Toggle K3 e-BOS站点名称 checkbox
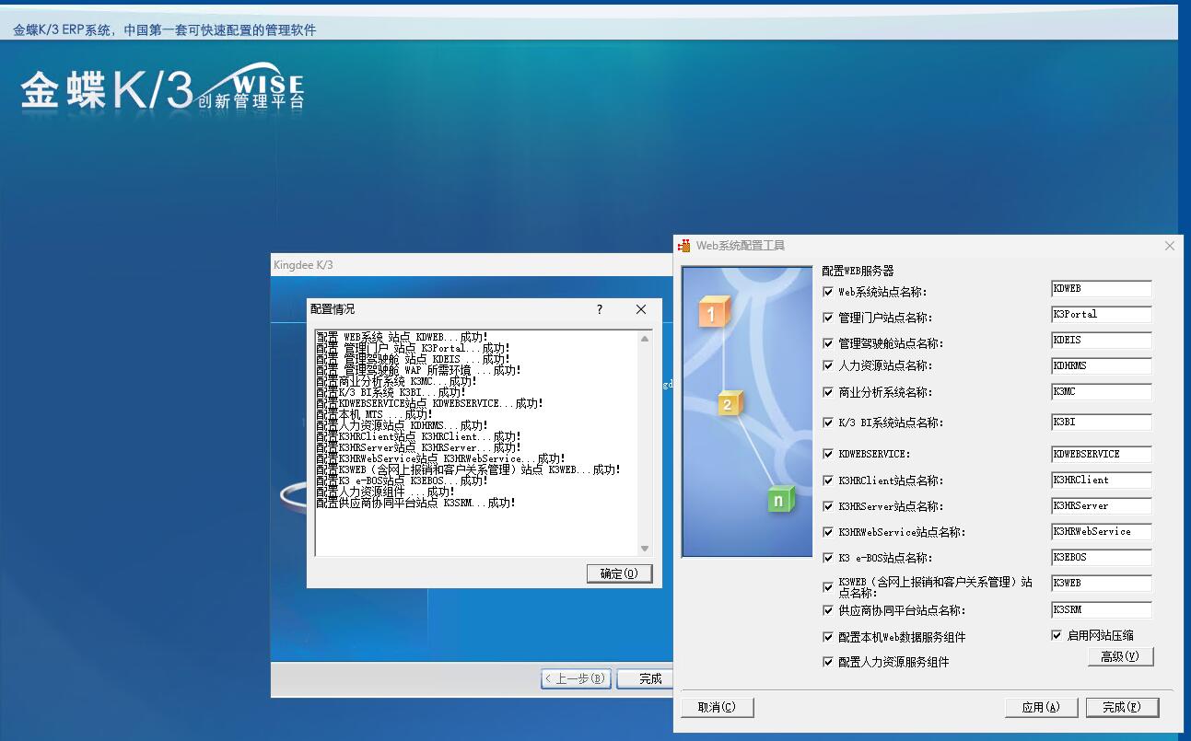Image resolution: width=1191 pixels, height=741 pixels. [828, 558]
